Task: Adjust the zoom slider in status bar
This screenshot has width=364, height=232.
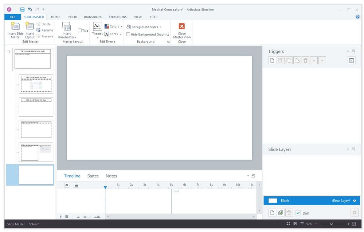Action: coord(332,224)
